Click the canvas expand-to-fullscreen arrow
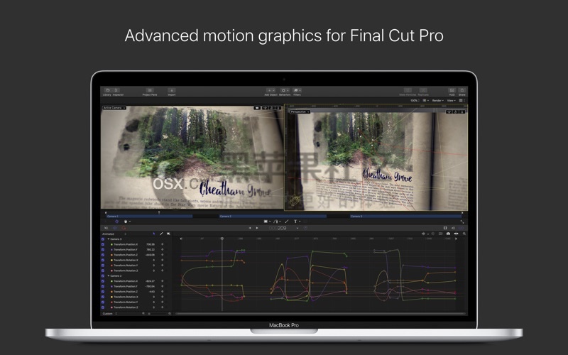The image size is (568, 355). pyautogui.click(x=462, y=222)
